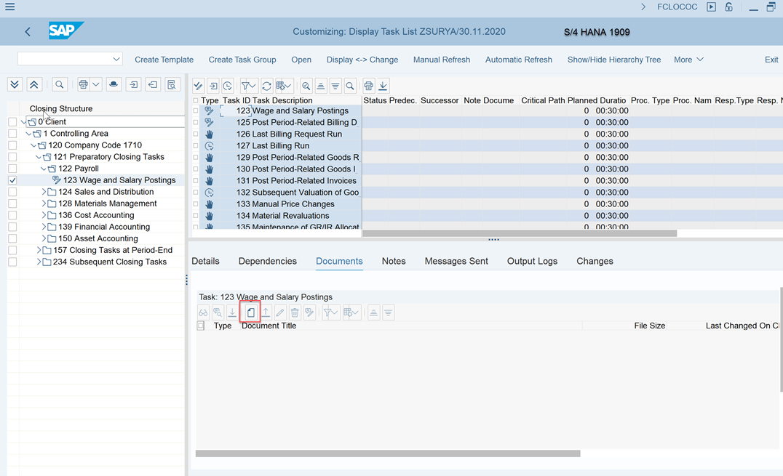Click the create document icon highlighted in red
Viewport: 783px width, 476px height.
(x=250, y=312)
